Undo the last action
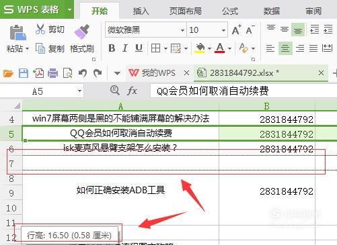Image resolution: width=337 pixels, height=245 pixels. coord(83,73)
